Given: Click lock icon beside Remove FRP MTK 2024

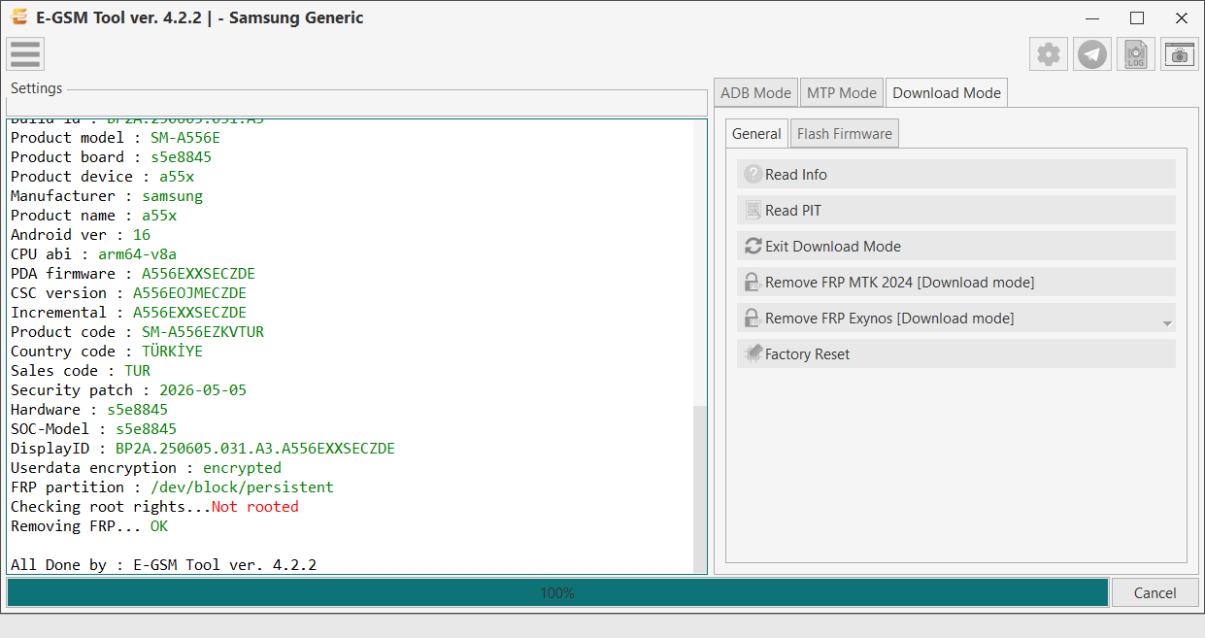Looking at the screenshot, I should (753, 283).
